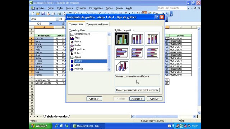Open the Formatar menu
This screenshot has width=230, height=129.
(x=81, y=8)
